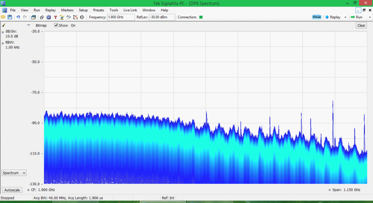Viewport: 373px width, 203px height.
Task: Click the Traces toolbar icon
Action: coord(69,17)
